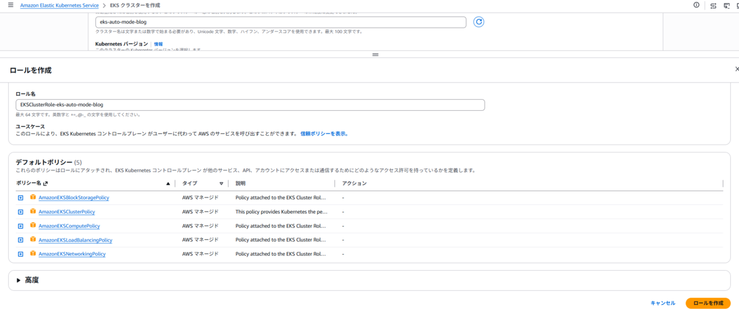Focus the ロール名 input field
739x310 pixels.
(250, 105)
